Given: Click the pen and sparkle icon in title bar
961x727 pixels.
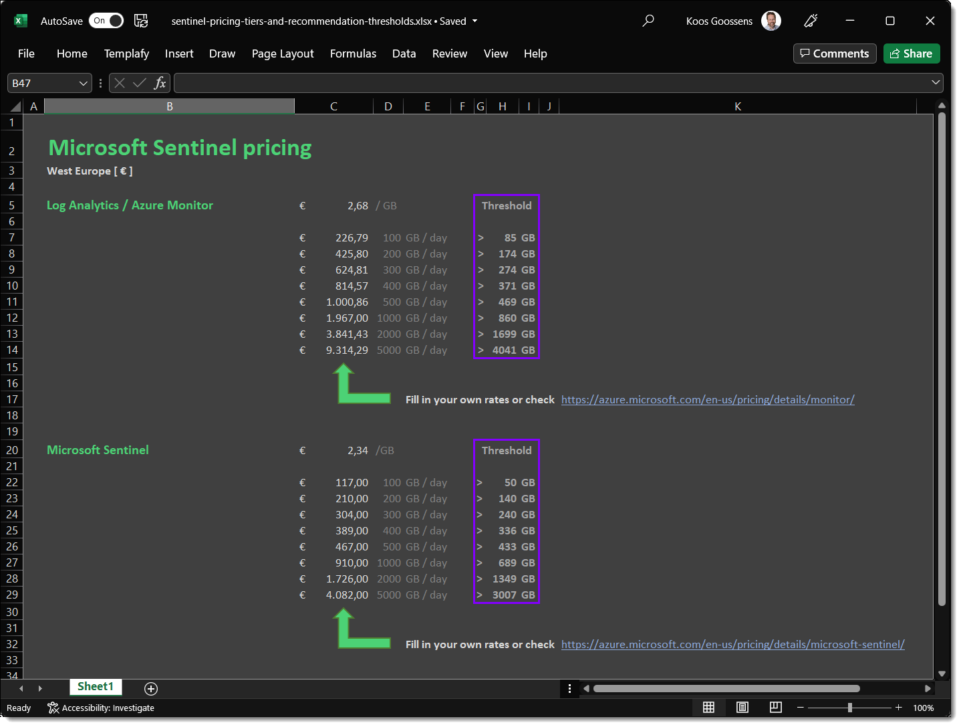Looking at the screenshot, I should (x=811, y=21).
